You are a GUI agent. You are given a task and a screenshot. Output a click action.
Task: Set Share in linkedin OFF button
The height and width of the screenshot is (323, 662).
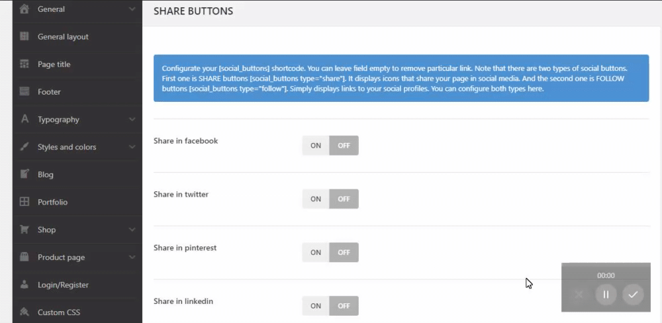[x=344, y=306]
